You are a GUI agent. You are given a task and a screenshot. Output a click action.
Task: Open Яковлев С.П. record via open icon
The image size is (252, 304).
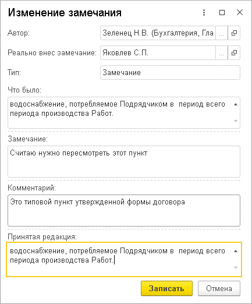click(234, 53)
